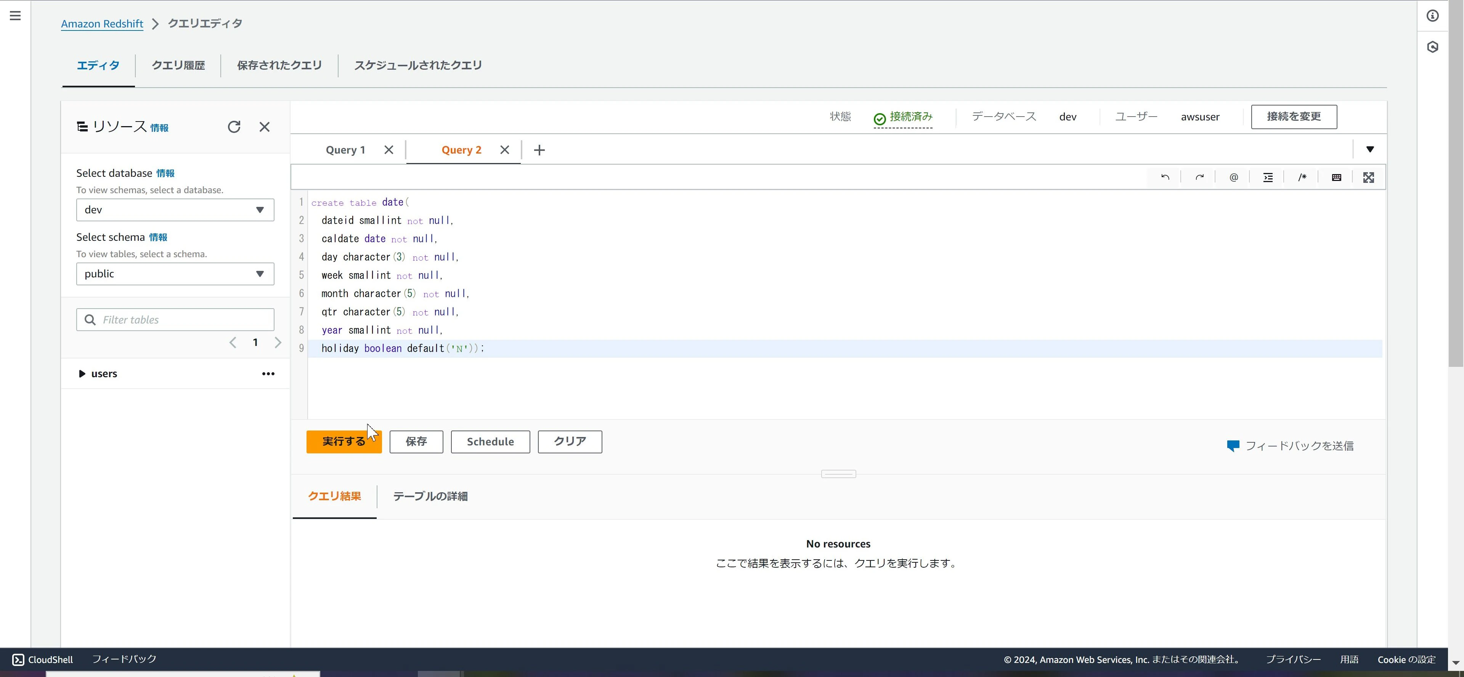Image resolution: width=1464 pixels, height=677 pixels.
Task: Show keyboard shortcuts icon
Action: [x=1337, y=177]
